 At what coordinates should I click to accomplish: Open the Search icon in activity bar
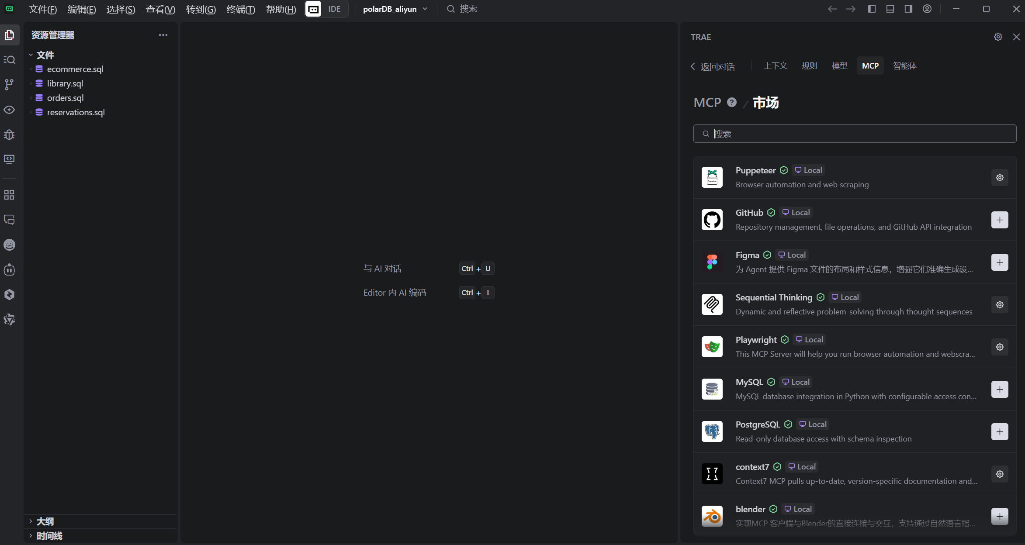coord(9,60)
